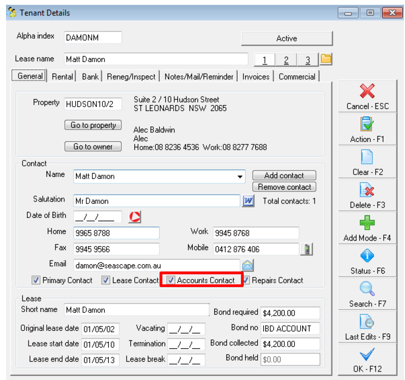The height and width of the screenshot is (380, 405).
Task: Expand the contact Name dropdown arrow
Action: pyautogui.click(x=240, y=176)
